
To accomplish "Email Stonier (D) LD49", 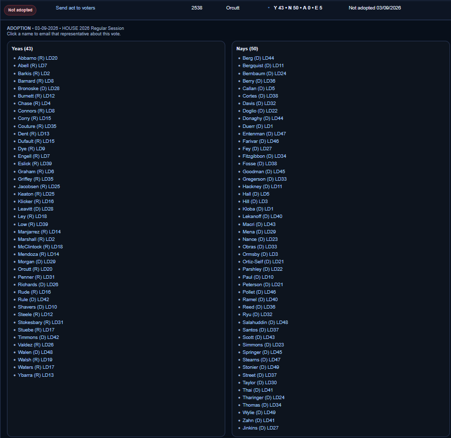I will pyautogui.click(x=261, y=367).
